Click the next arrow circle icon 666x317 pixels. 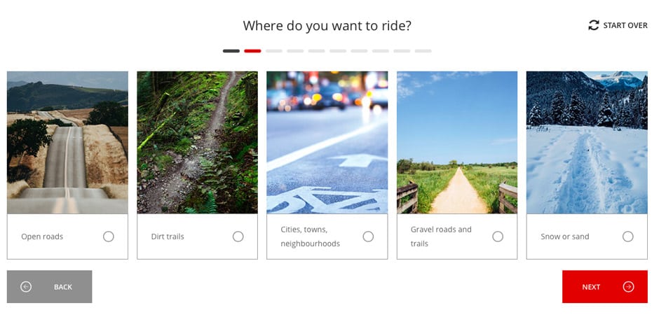tap(628, 287)
